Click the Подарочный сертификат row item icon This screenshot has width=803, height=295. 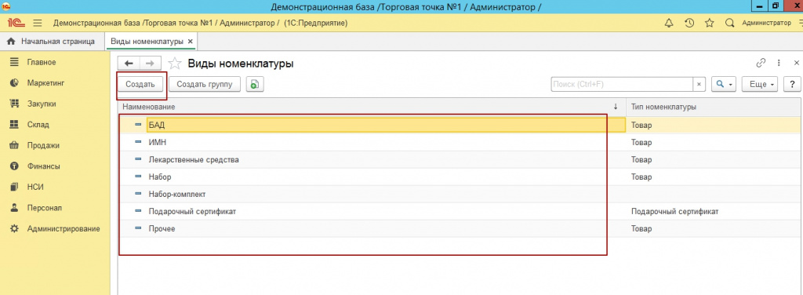(138, 212)
